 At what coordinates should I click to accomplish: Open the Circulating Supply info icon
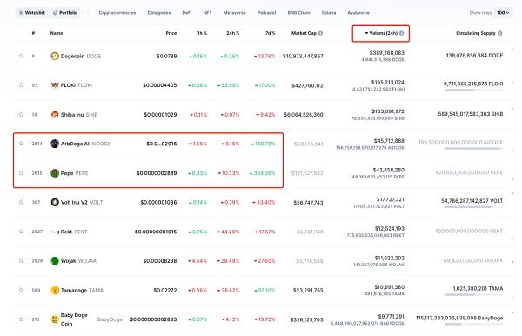[x=499, y=33]
